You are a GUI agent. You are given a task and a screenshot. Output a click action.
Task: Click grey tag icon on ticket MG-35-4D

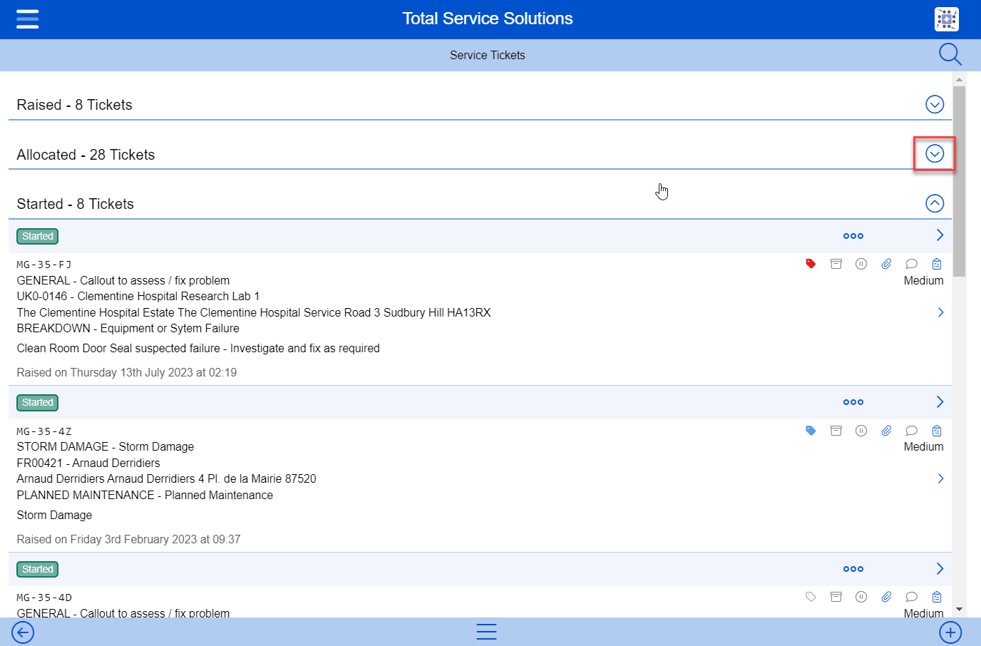tap(811, 597)
